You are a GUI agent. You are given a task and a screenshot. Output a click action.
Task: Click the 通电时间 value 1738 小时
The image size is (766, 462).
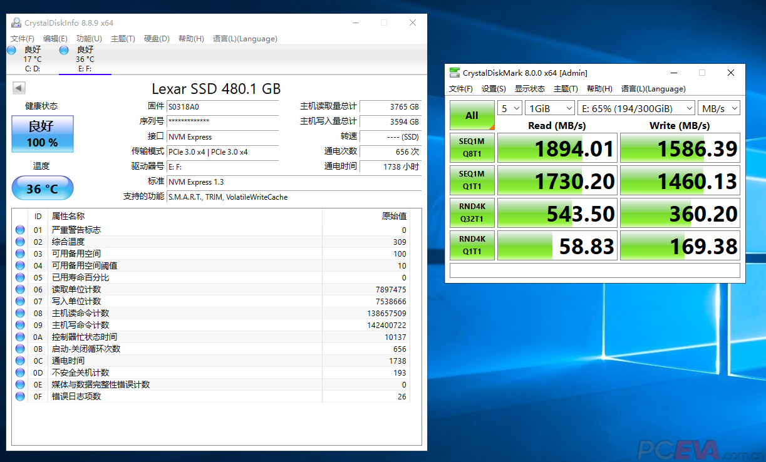390,167
